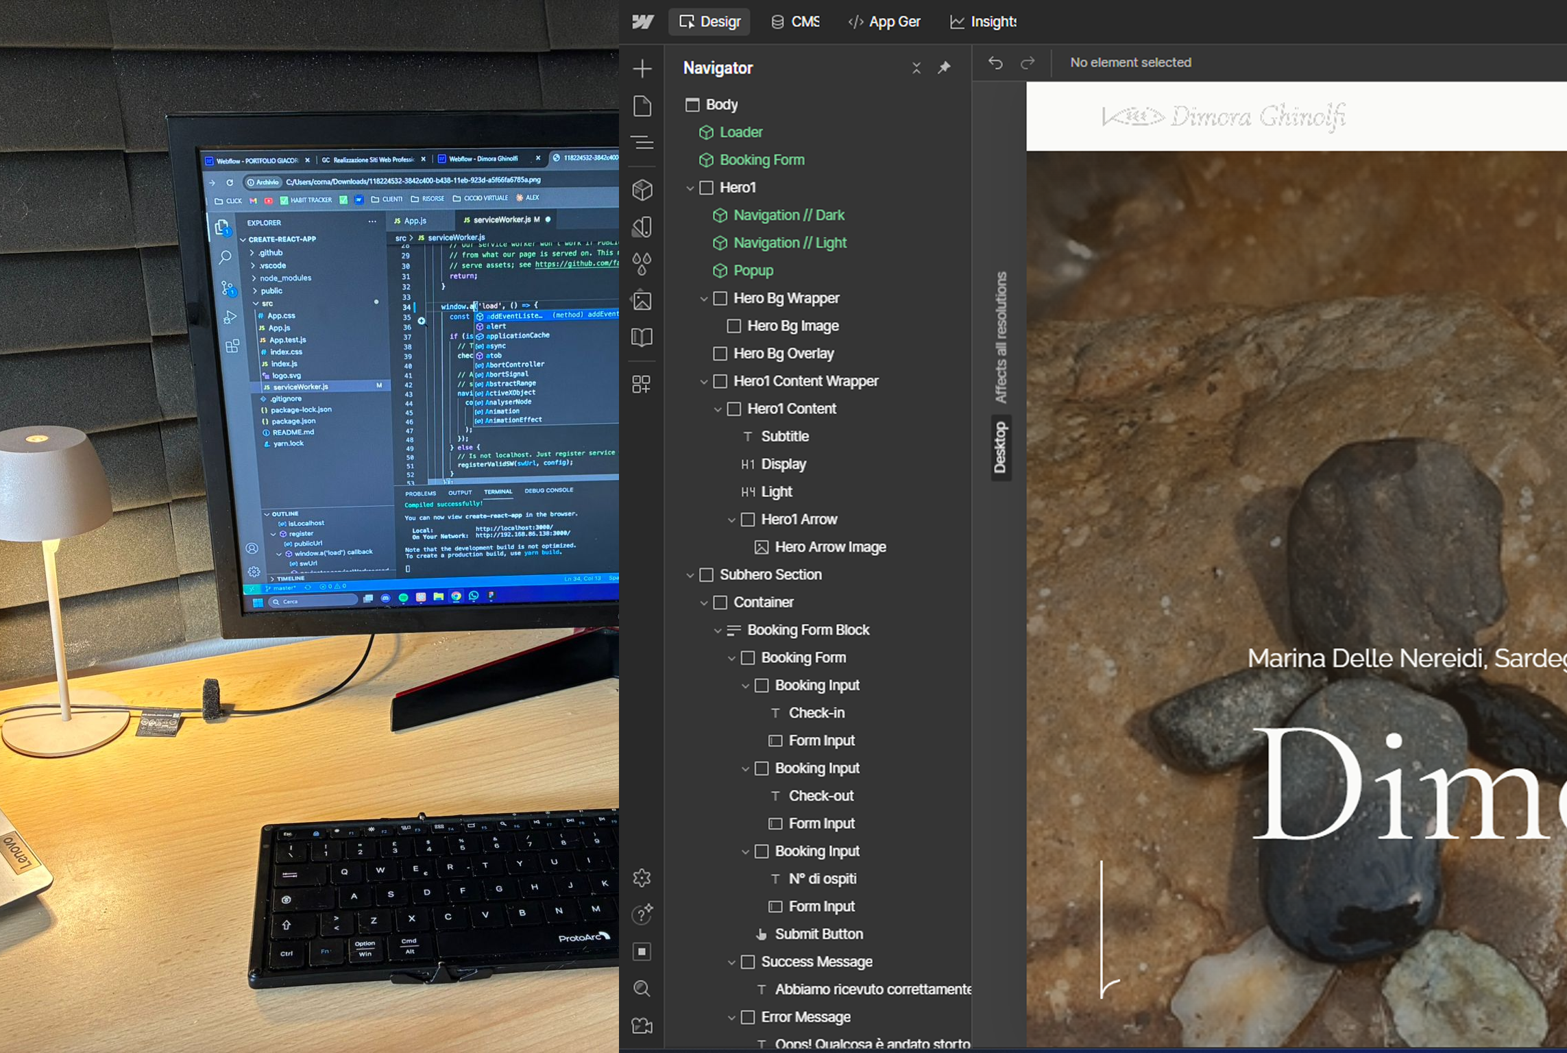Open the Insights tab
The height and width of the screenshot is (1053, 1567).
[x=983, y=22]
